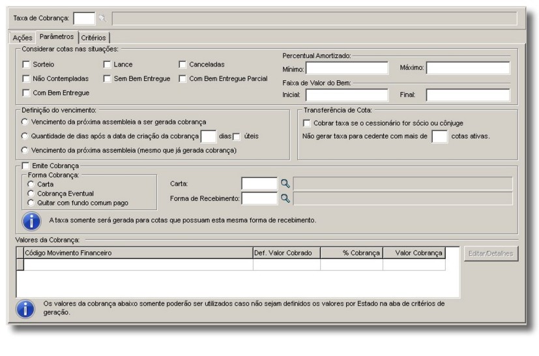Pick the Carta forma cobrança radio
Screen dimensions: 539x356
(x=31, y=185)
